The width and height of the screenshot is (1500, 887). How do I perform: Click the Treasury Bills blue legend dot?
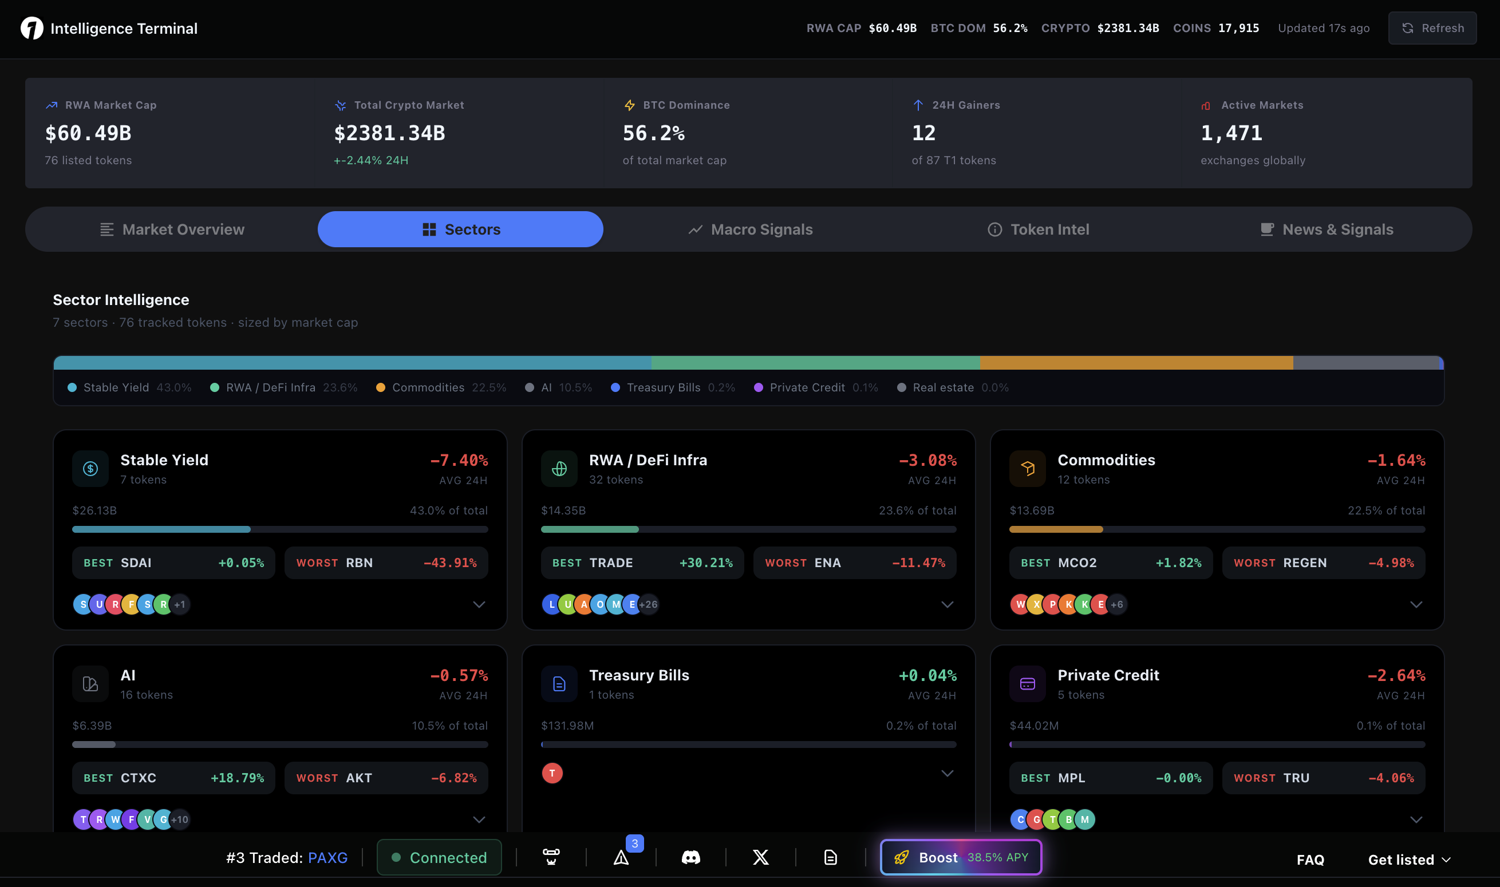615,388
